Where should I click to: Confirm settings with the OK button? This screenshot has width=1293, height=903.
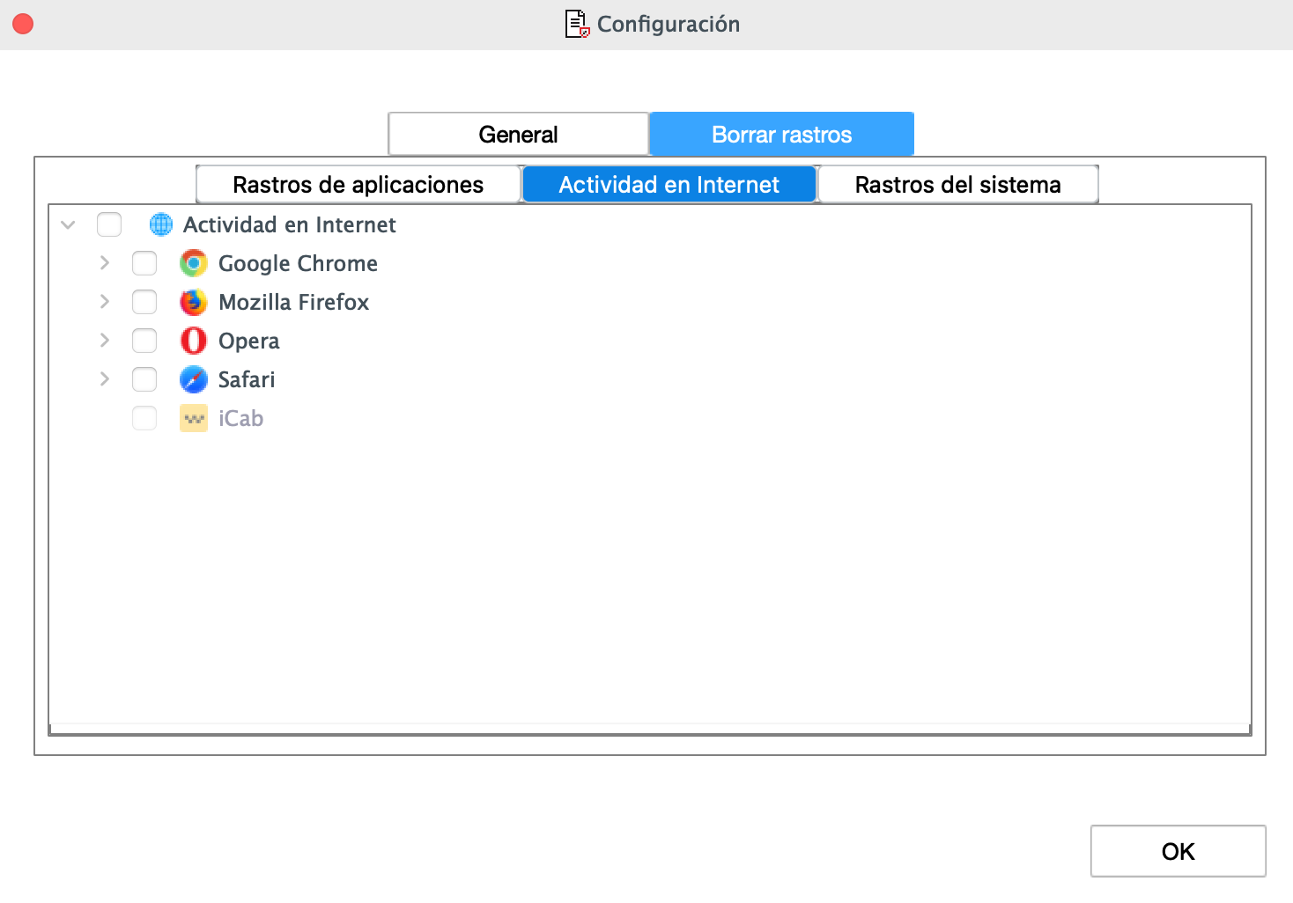pyautogui.click(x=1178, y=851)
